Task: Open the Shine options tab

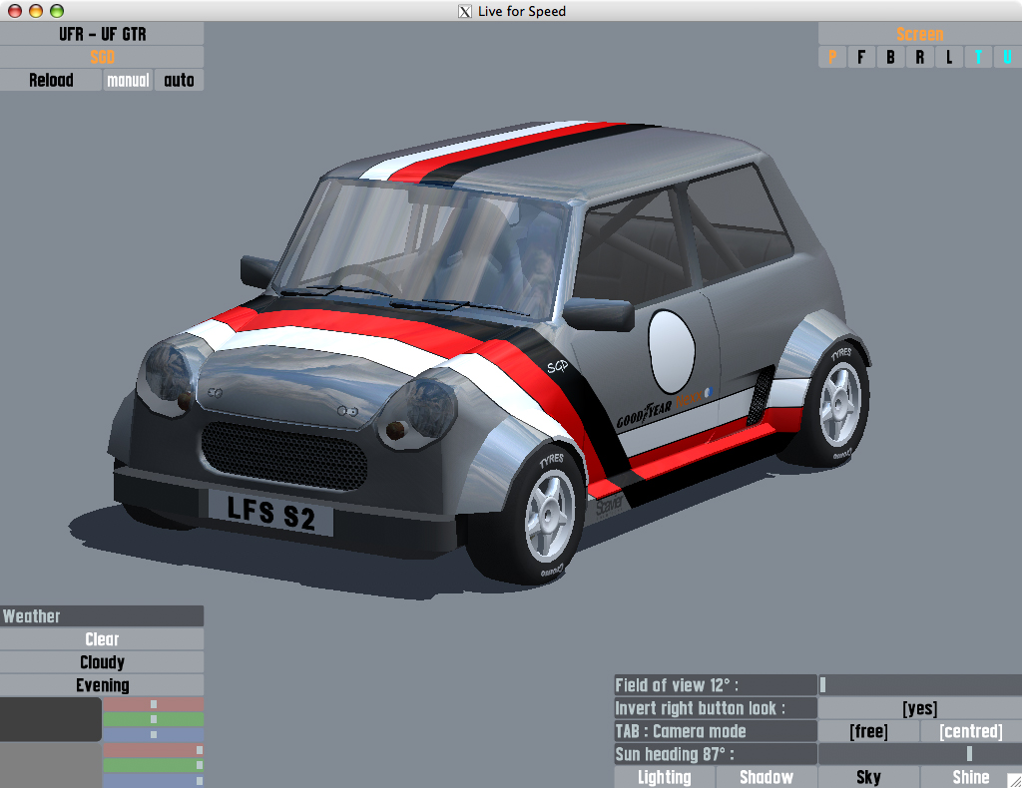Action: (971, 778)
